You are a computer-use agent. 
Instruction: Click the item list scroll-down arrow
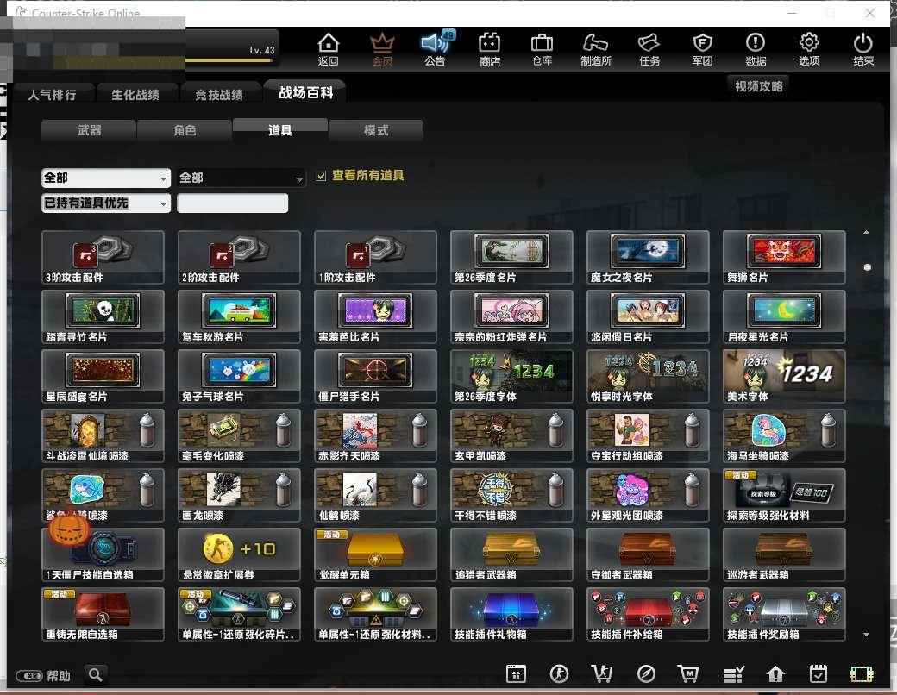[867, 635]
